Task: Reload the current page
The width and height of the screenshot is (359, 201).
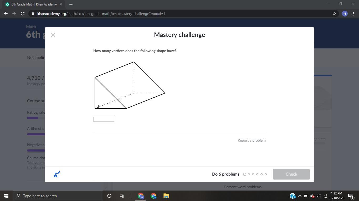Action: click(x=23, y=14)
